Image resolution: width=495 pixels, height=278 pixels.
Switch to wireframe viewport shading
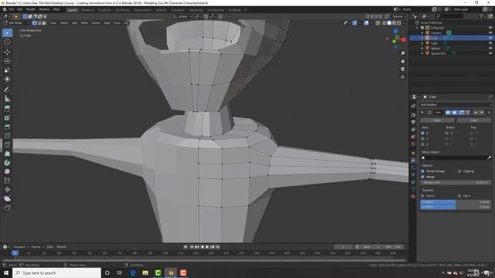coord(384,22)
